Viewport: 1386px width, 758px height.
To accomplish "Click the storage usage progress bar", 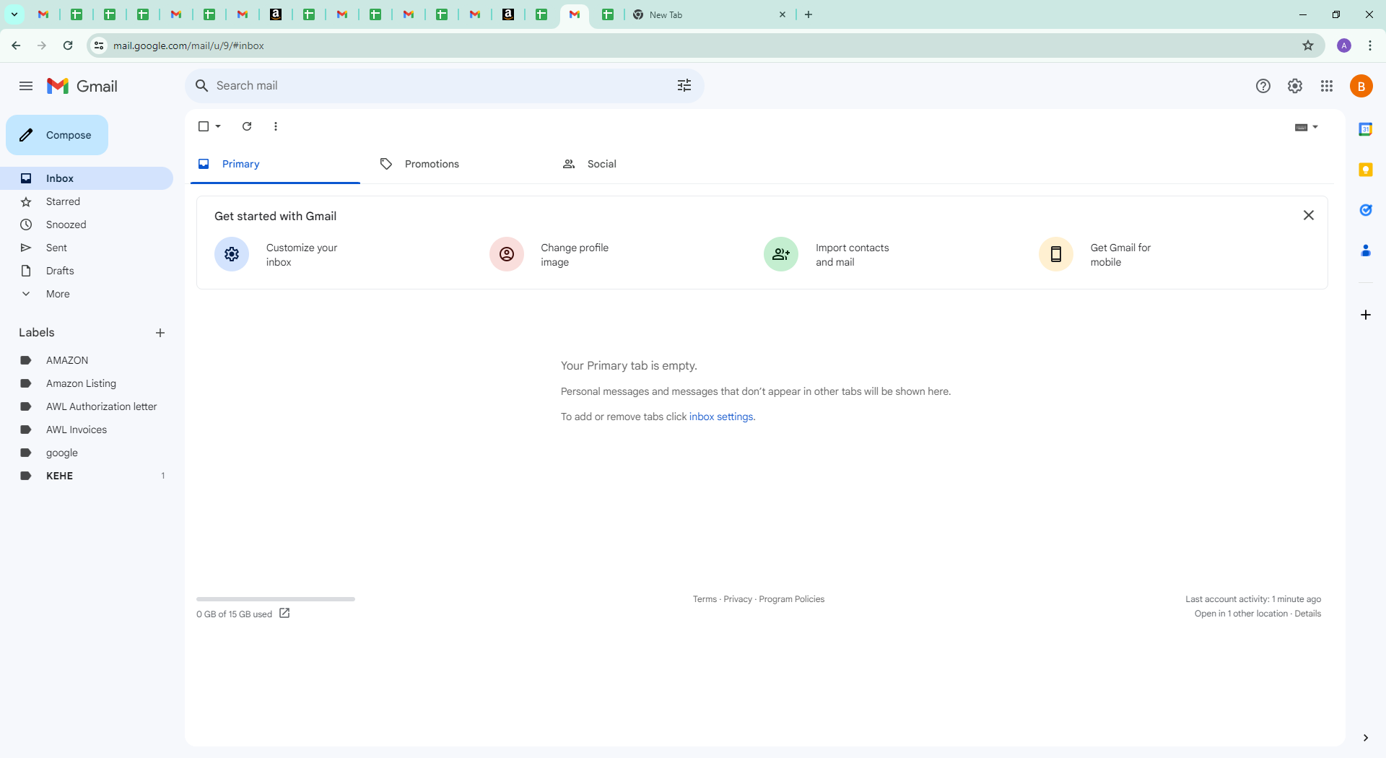I will pos(276,599).
